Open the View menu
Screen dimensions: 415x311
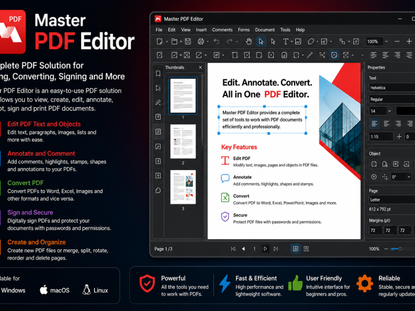(186, 30)
